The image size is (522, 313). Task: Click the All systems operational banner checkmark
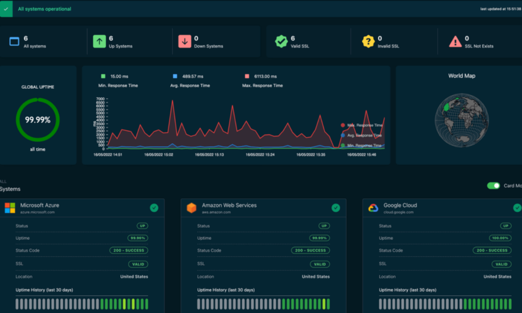coord(6,9)
